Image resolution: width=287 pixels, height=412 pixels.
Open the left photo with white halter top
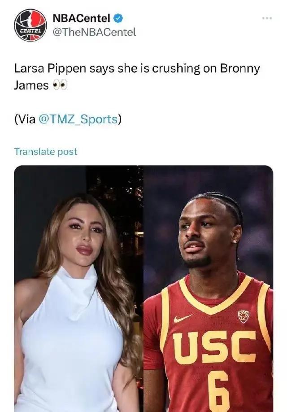(78, 289)
